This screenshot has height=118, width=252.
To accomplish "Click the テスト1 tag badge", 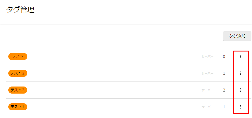I will (18, 107).
